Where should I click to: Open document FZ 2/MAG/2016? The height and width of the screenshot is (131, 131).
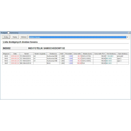[x=25, y=56]
